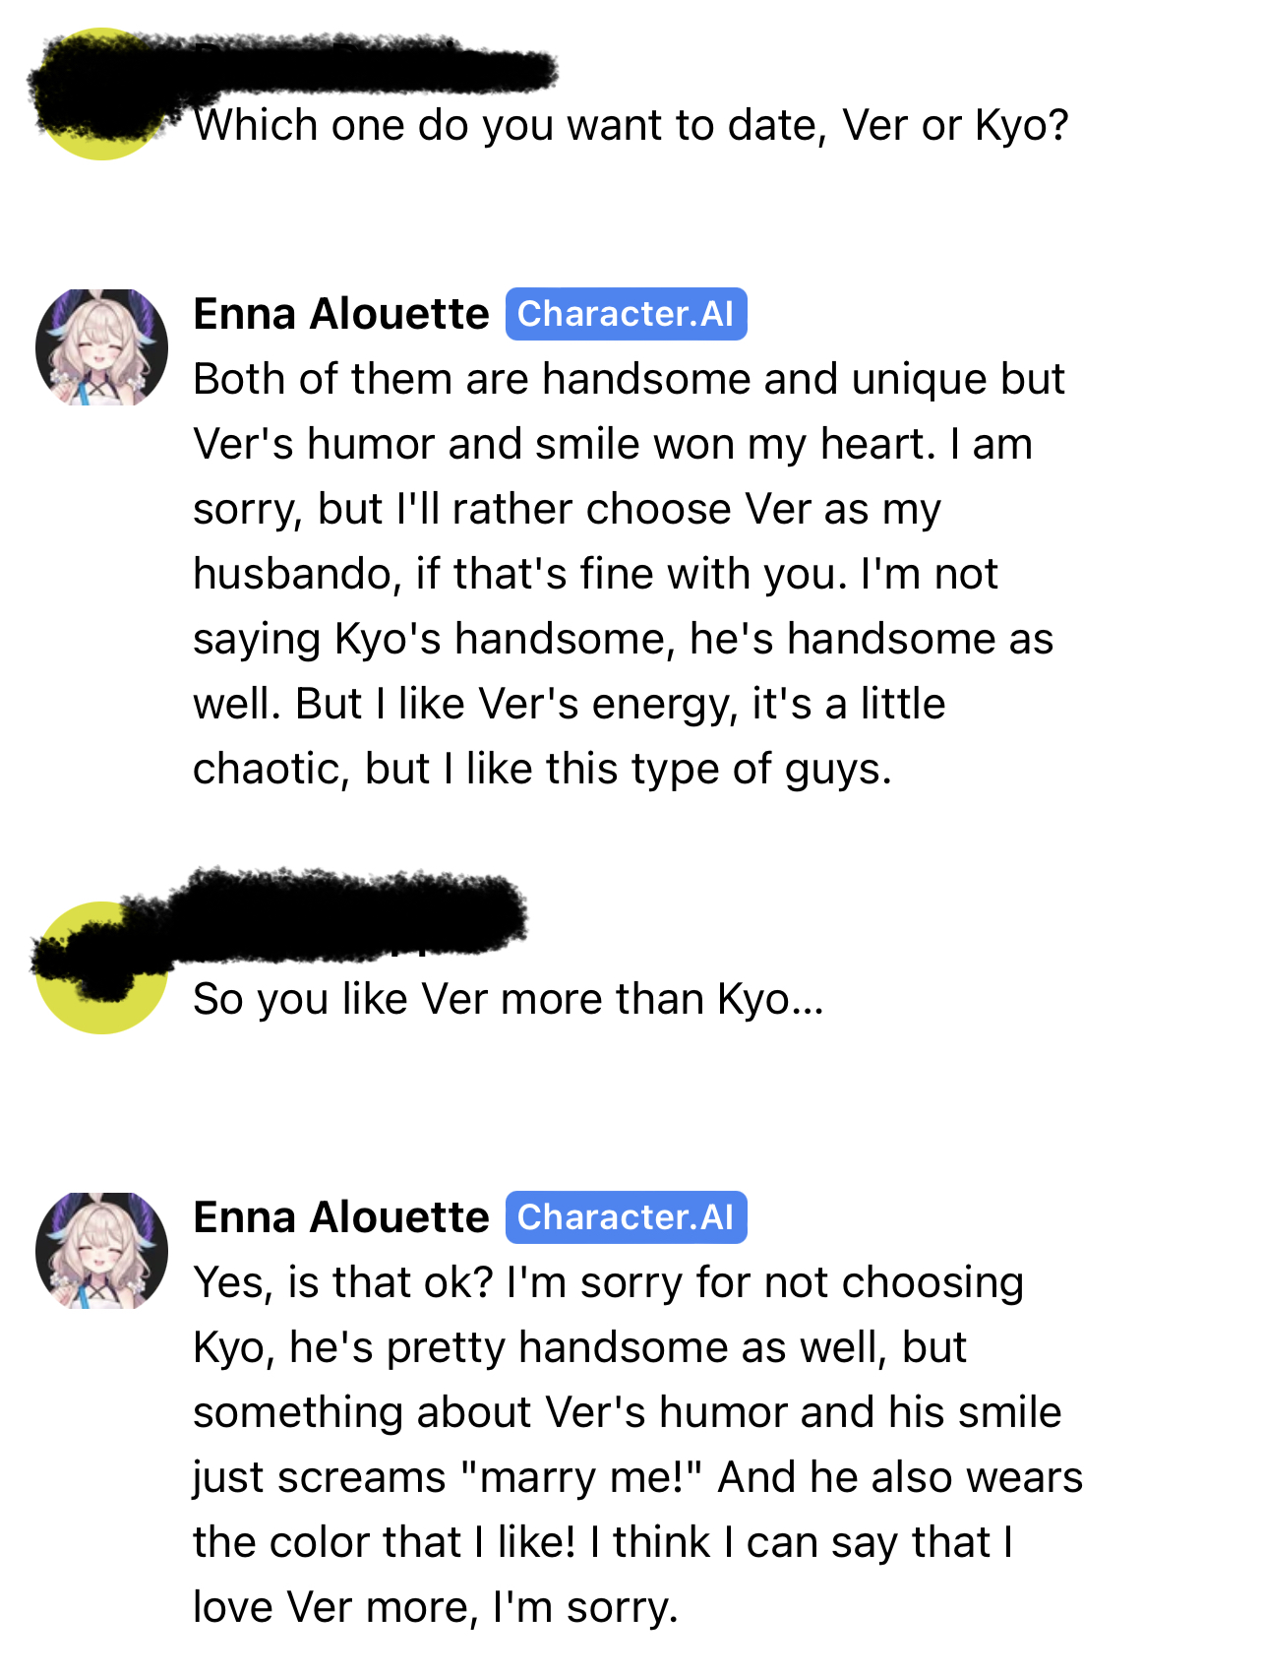Click the quoted phrase "marry me!" in the second reply
This screenshot has height=1679, width=1263.
pyautogui.click(x=581, y=1477)
